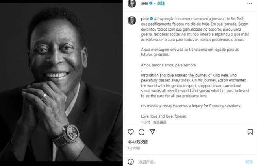Click 查看翻译 to translate the caption
This screenshot has height=166, width=261.
click(159, 122)
